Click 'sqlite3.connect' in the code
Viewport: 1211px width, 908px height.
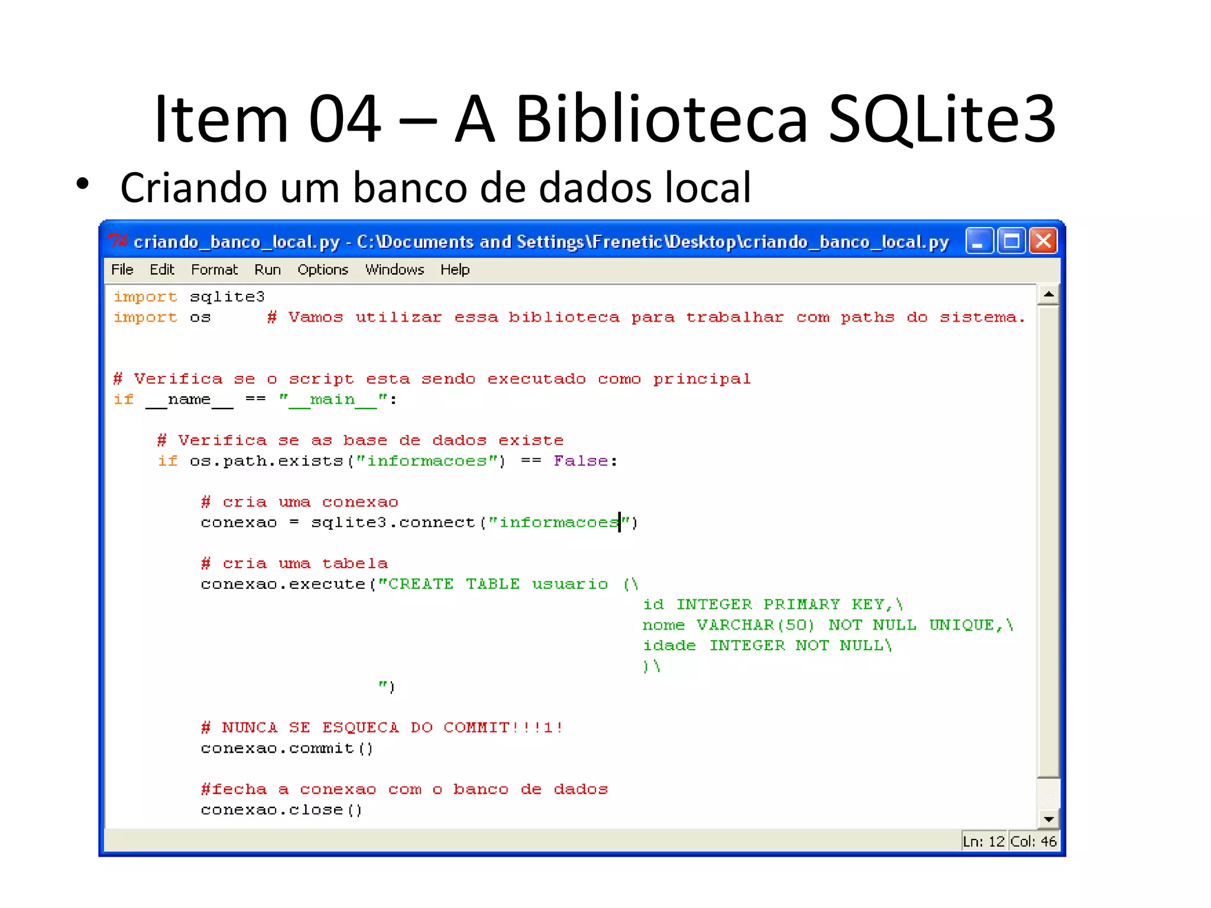394,523
